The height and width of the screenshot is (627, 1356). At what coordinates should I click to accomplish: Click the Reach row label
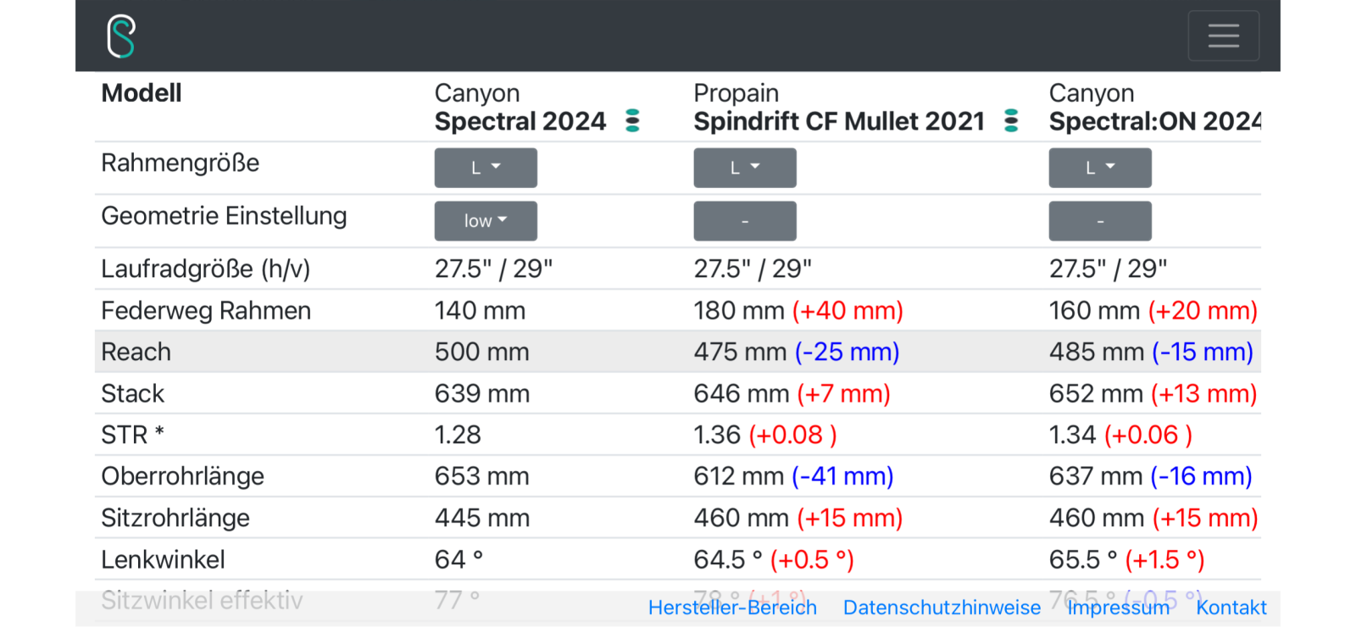point(136,352)
